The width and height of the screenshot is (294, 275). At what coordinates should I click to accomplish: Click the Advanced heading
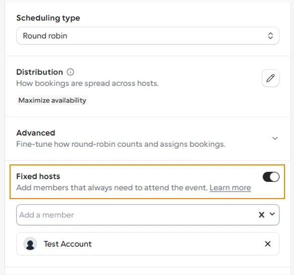coord(36,133)
